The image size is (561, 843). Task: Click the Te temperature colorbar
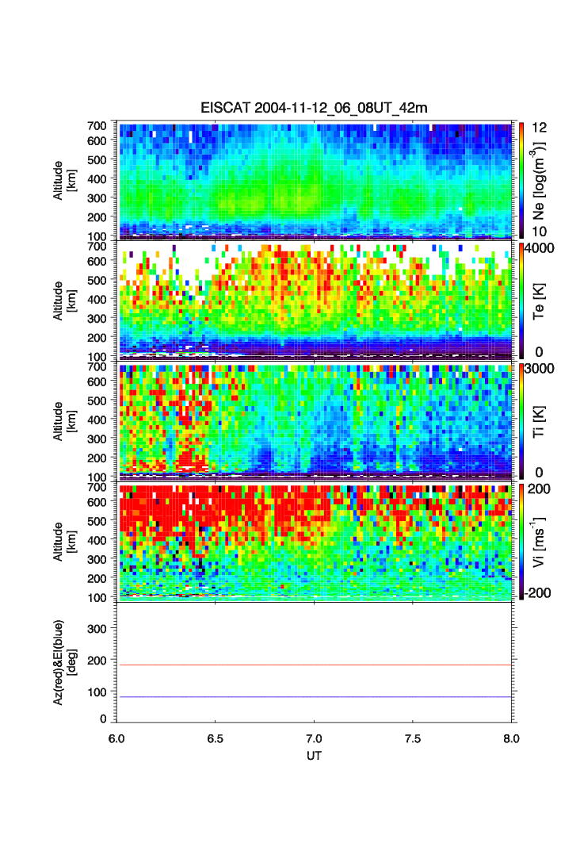521,301
